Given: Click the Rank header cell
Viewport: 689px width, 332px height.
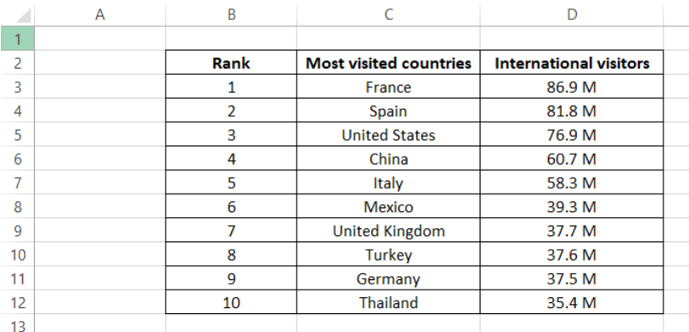Looking at the screenshot, I should coord(231,62).
